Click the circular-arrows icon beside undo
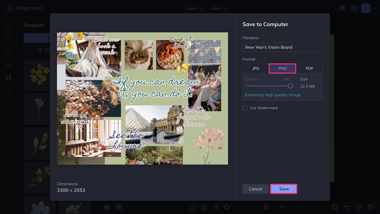The height and width of the screenshot is (214, 380). (335, 207)
